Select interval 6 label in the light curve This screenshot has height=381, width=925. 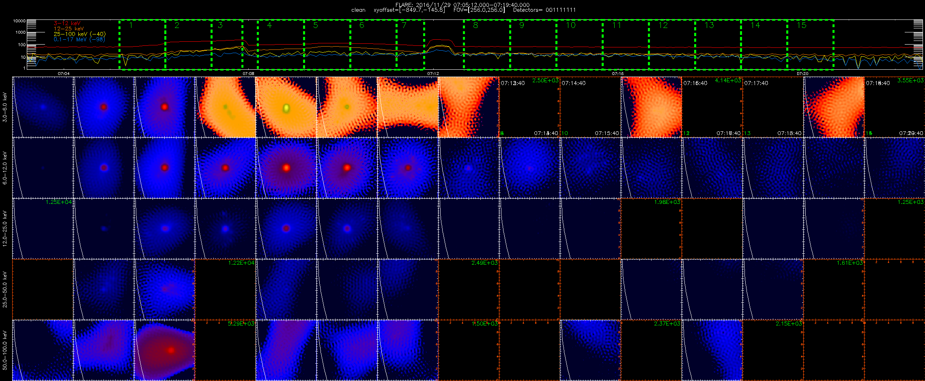tap(361, 25)
